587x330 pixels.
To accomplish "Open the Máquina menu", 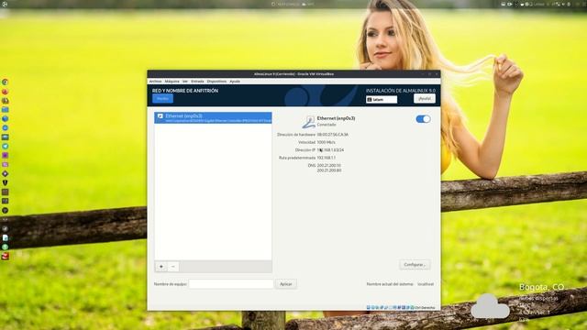I will 172,82.
